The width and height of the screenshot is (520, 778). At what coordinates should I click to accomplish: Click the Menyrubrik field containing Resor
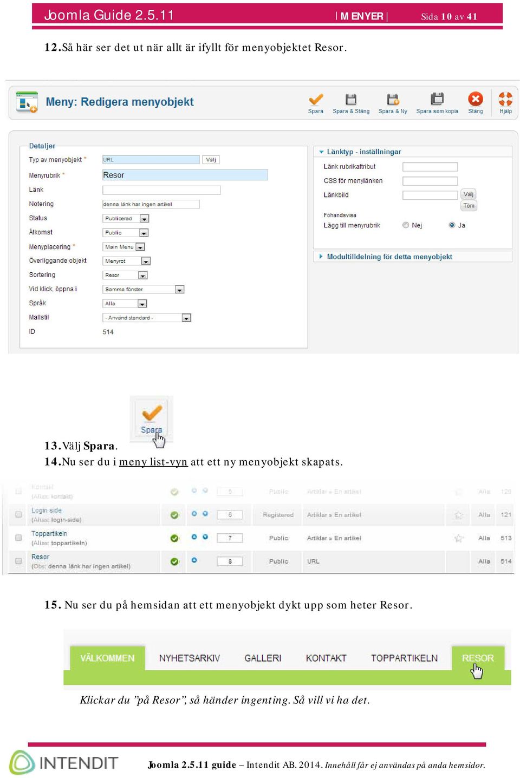pyautogui.click(x=185, y=175)
